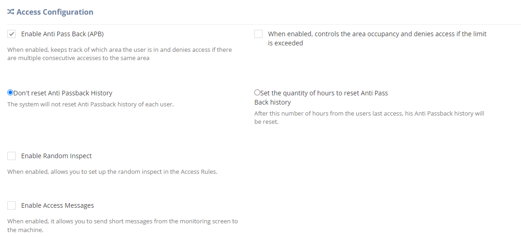Click the 'will not reset' history description
Image resolution: width=521 pixels, height=238 pixels.
click(90, 105)
